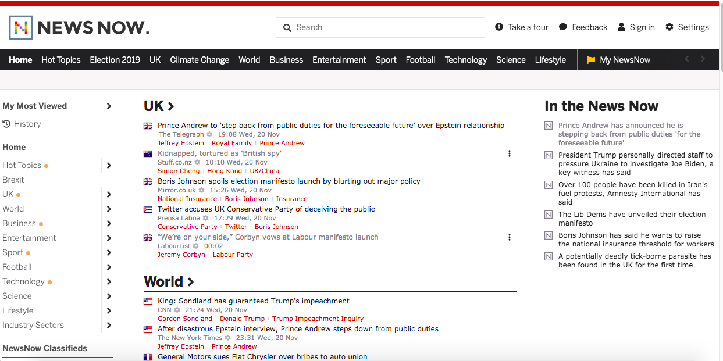The image size is (723, 361).
Task: Open Football in the sidebar
Action: tap(17, 267)
